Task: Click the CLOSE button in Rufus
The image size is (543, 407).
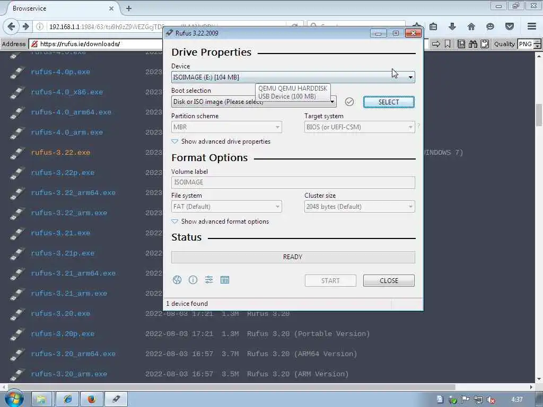Action: tap(389, 281)
